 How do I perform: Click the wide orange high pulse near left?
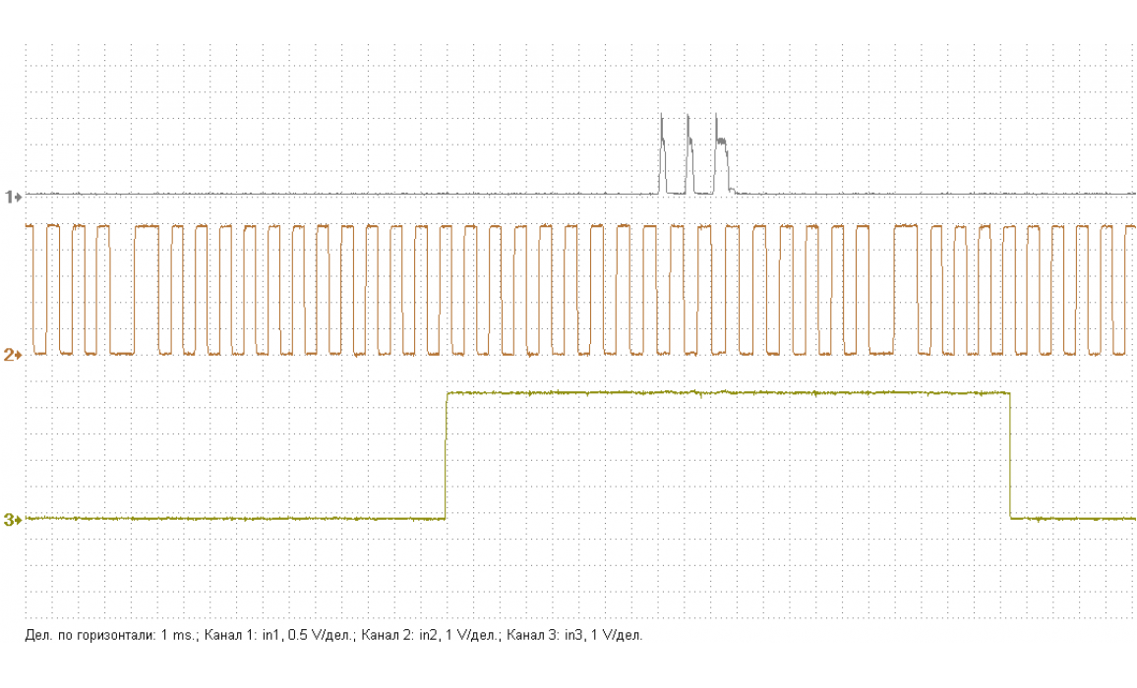click(x=147, y=226)
